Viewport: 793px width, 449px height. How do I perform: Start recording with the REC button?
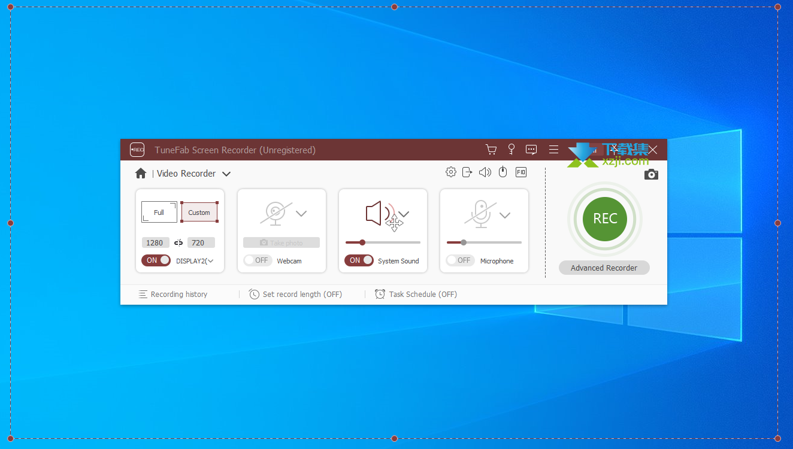point(605,219)
